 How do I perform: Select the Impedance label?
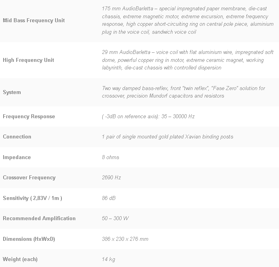click(x=17, y=158)
